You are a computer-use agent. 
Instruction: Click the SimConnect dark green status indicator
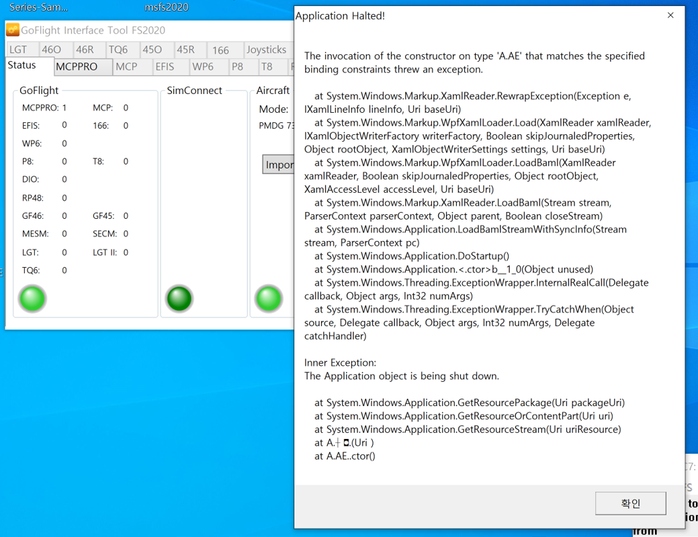pyautogui.click(x=179, y=299)
